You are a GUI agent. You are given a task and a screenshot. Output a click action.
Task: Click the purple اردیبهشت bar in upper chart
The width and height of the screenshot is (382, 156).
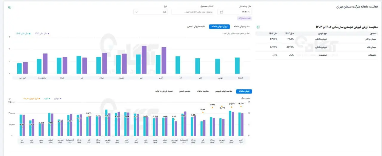pyautogui.click(x=45, y=64)
